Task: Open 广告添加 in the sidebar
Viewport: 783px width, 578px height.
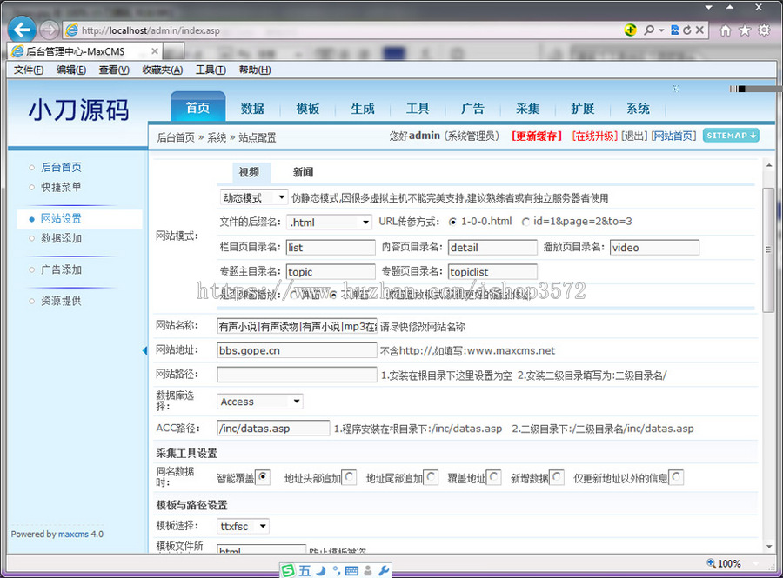Action: (61, 269)
